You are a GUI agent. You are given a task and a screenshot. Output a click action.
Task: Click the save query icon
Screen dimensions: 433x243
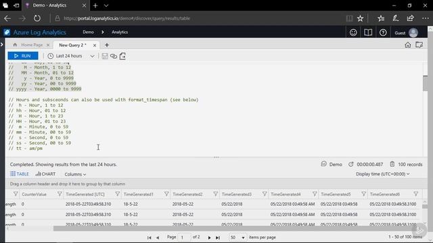pos(105,56)
